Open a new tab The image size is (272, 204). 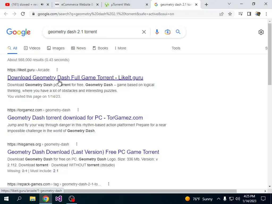tap(206, 5)
